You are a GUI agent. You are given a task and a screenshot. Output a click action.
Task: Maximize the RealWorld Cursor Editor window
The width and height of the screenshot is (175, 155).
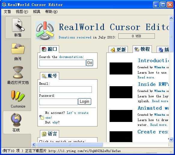[x=163, y=5]
